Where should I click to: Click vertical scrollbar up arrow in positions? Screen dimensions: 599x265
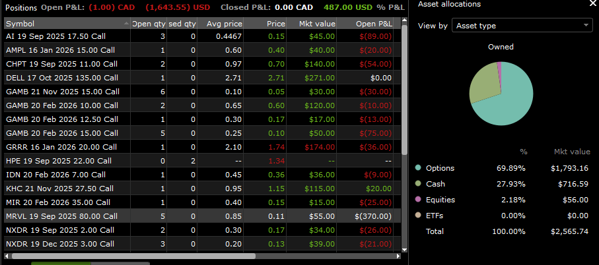click(x=405, y=21)
